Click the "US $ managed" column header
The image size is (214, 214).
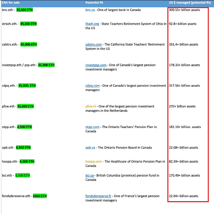point(179,3)
